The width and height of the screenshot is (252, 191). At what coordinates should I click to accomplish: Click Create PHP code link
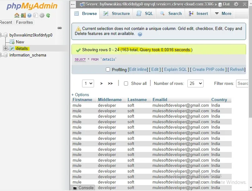[208, 70]
